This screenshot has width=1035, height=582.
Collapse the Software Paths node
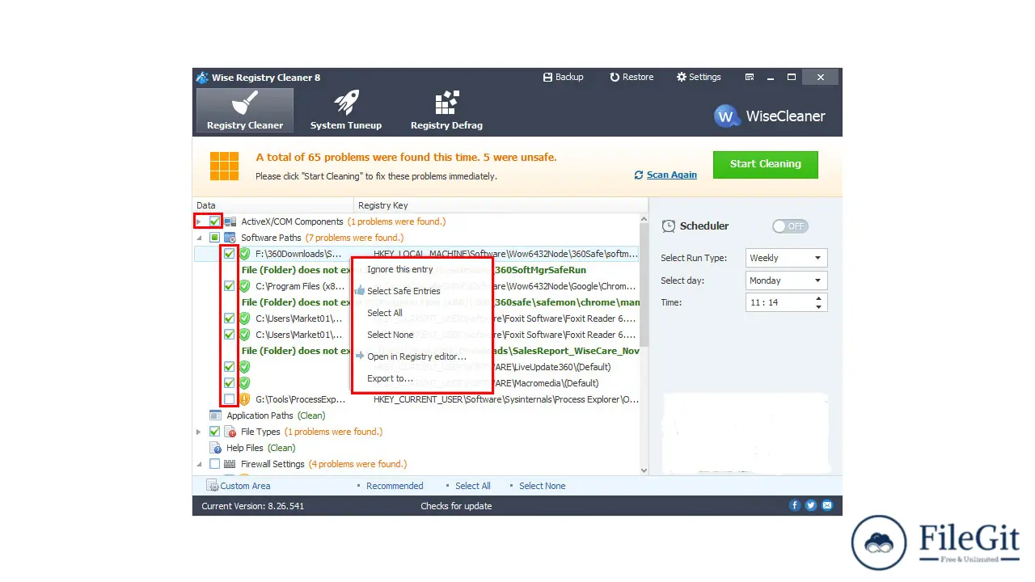pos(199,238)
